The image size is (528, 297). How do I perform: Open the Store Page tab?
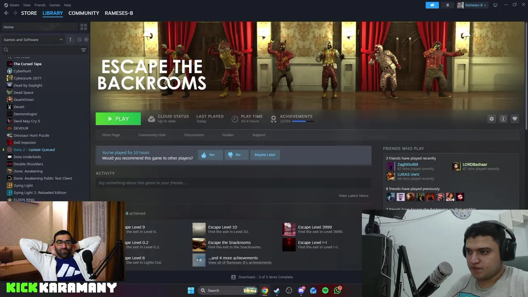pos(111,135)
